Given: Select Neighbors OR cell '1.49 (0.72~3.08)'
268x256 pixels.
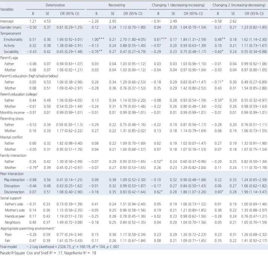Looking at the screenshot, I should (x=70, y=222).
